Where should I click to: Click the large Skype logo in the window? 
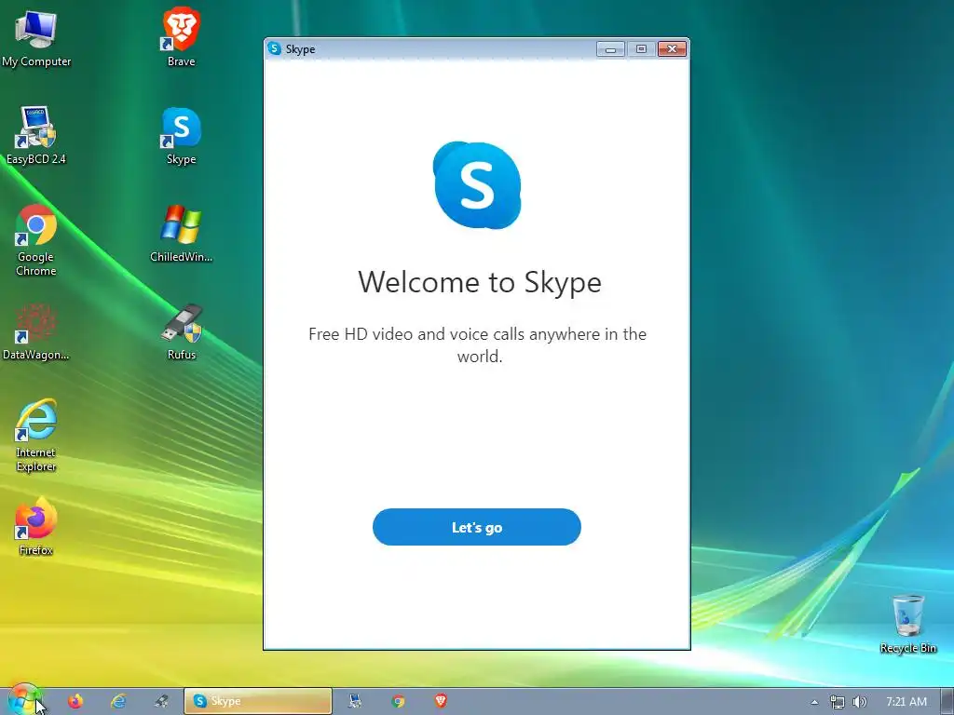click(x=476, y=185)
